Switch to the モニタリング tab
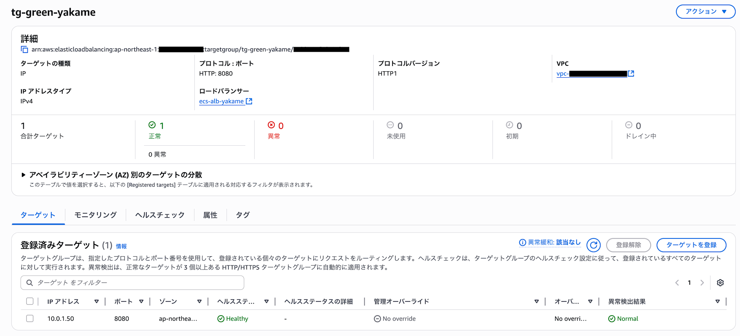The image size is (740, 336). [95, 215]
